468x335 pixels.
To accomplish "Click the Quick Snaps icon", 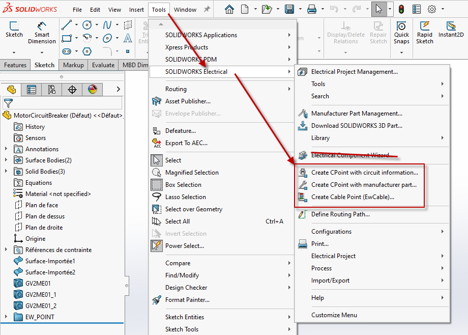I will 401,33.
